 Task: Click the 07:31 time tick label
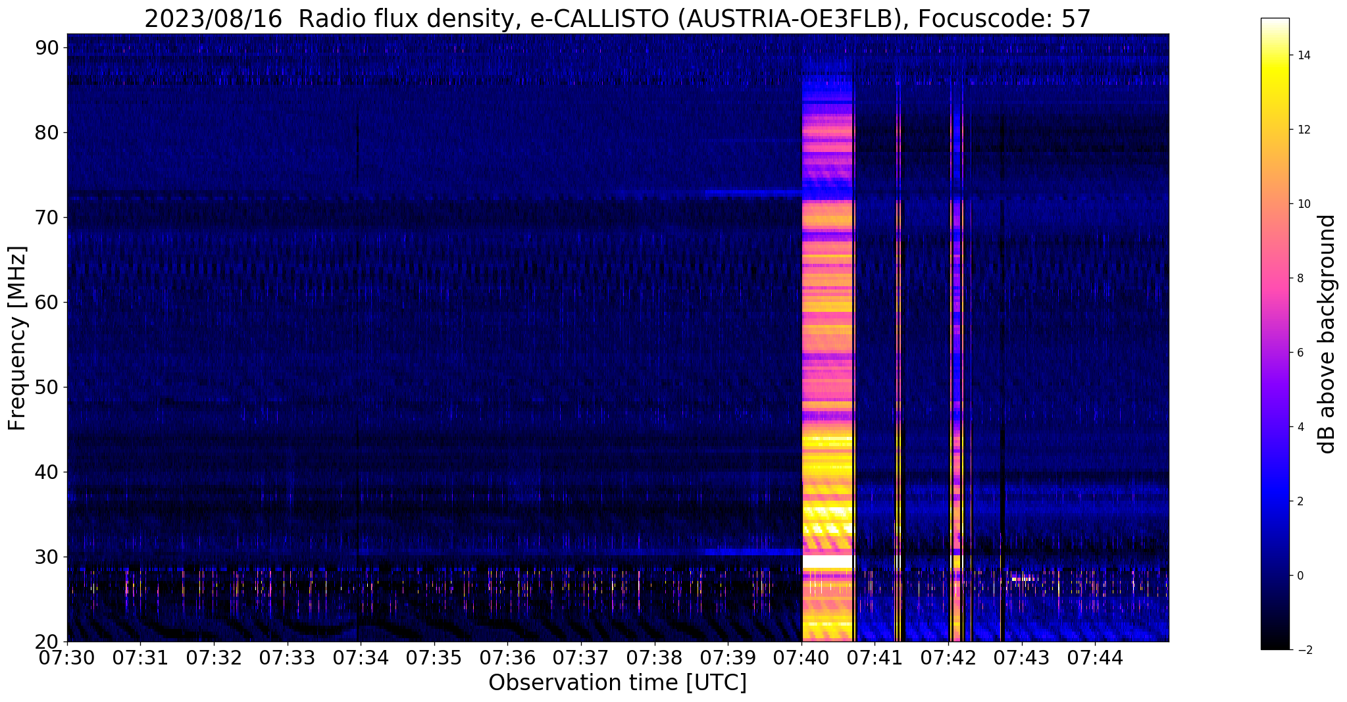tap(140, 657)
